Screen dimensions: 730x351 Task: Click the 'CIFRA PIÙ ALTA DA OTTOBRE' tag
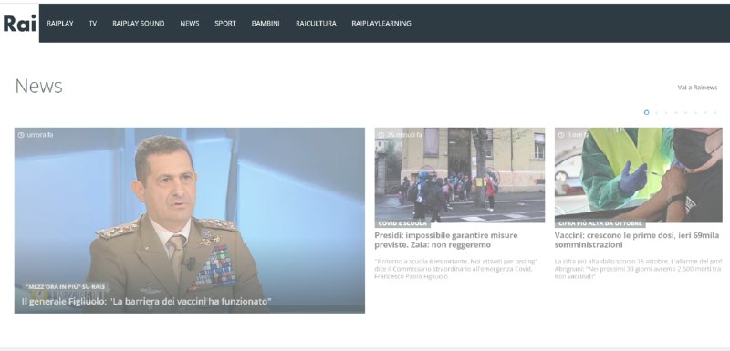tap(600, 223)
